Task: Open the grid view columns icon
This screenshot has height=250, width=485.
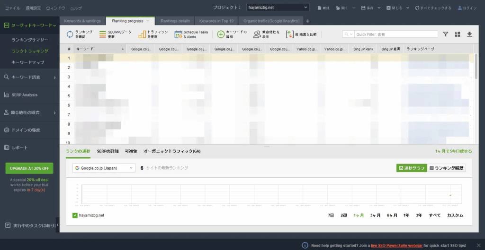Action: tap(458, 34)
